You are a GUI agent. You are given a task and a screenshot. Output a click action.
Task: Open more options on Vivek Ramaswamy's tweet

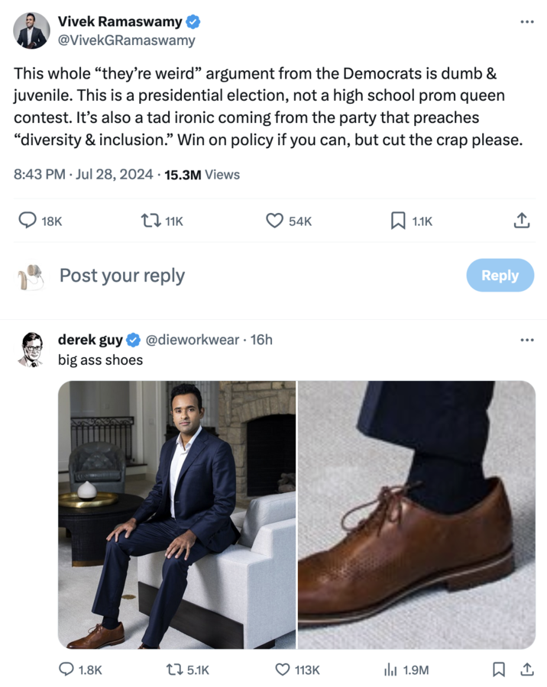[526, 22]
